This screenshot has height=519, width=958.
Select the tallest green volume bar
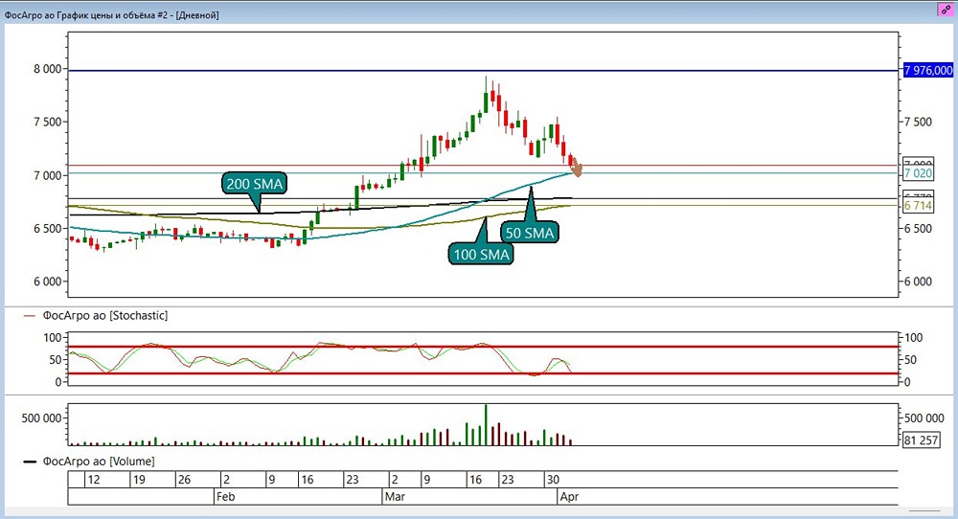coord(487,424)
